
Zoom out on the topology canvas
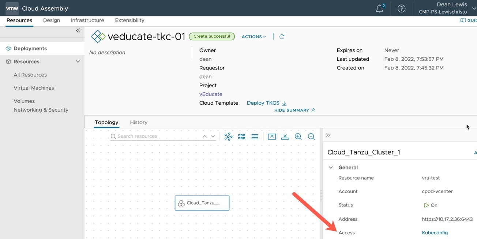click(311, 137)
